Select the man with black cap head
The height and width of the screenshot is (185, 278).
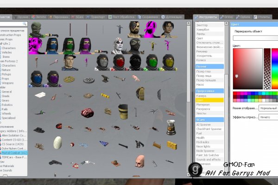click(69, 62)
